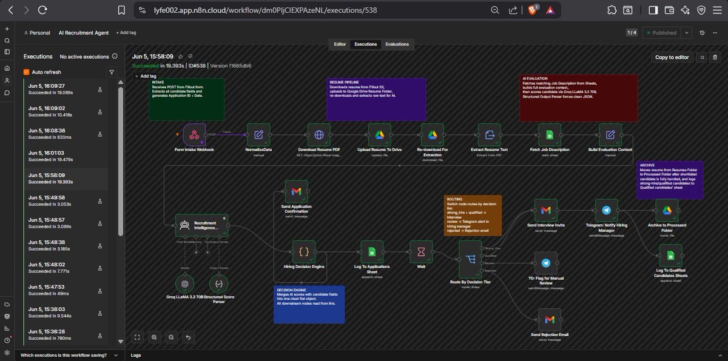728x361 pixels.
Task: Open the TG Flag for Manual Review node
Action: pos(546,263)
